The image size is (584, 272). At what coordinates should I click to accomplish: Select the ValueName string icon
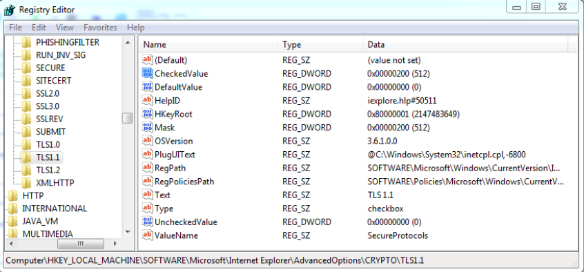point(148,235)
